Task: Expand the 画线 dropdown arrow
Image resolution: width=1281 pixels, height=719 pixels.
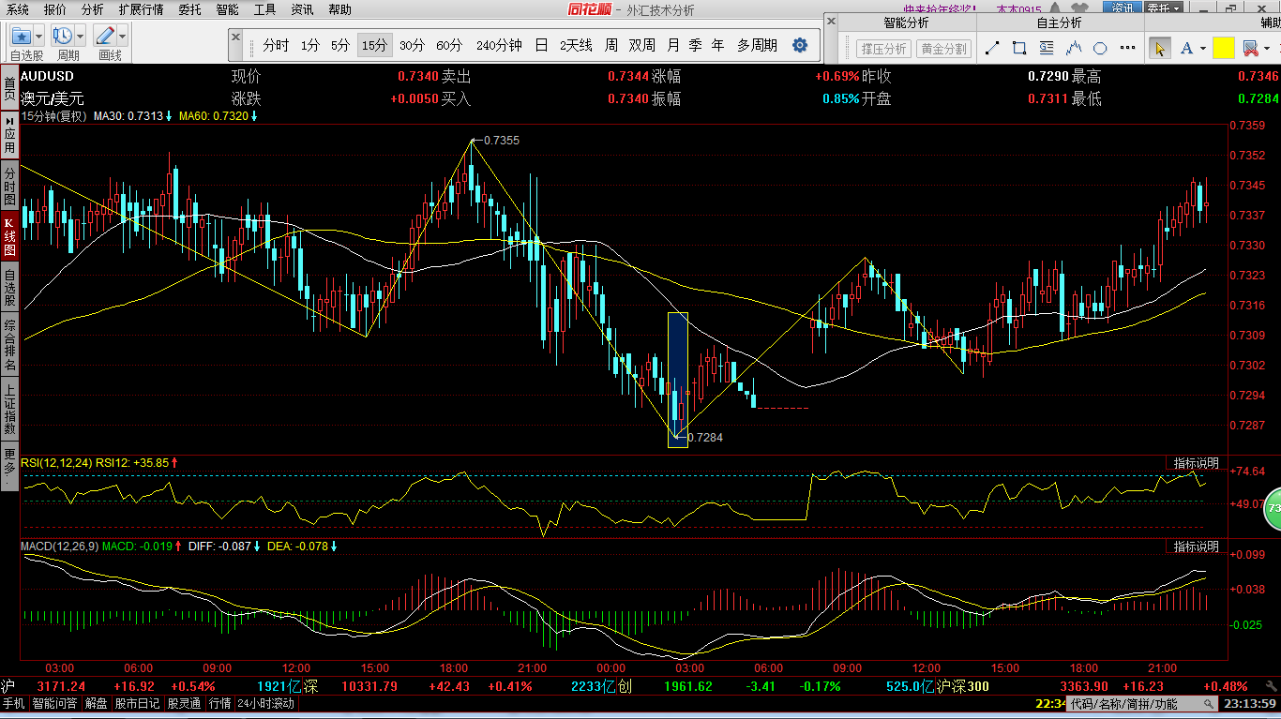Action: 123,36
